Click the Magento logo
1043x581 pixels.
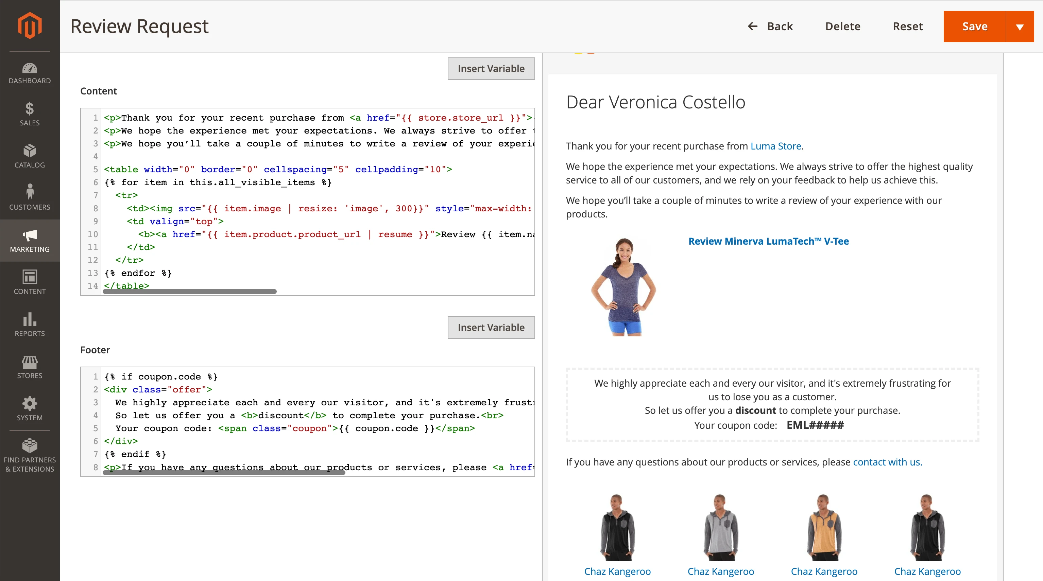click(x=30, y=25)
